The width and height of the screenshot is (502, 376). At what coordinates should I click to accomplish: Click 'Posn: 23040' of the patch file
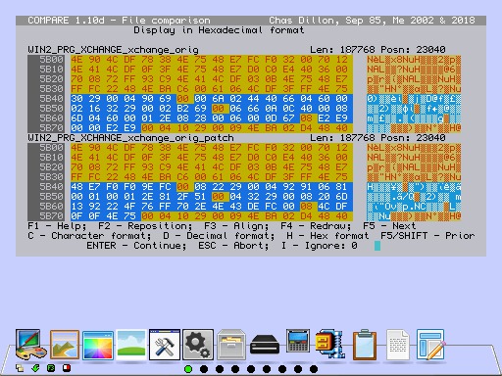pyautogui.click(x=413, y=138)
